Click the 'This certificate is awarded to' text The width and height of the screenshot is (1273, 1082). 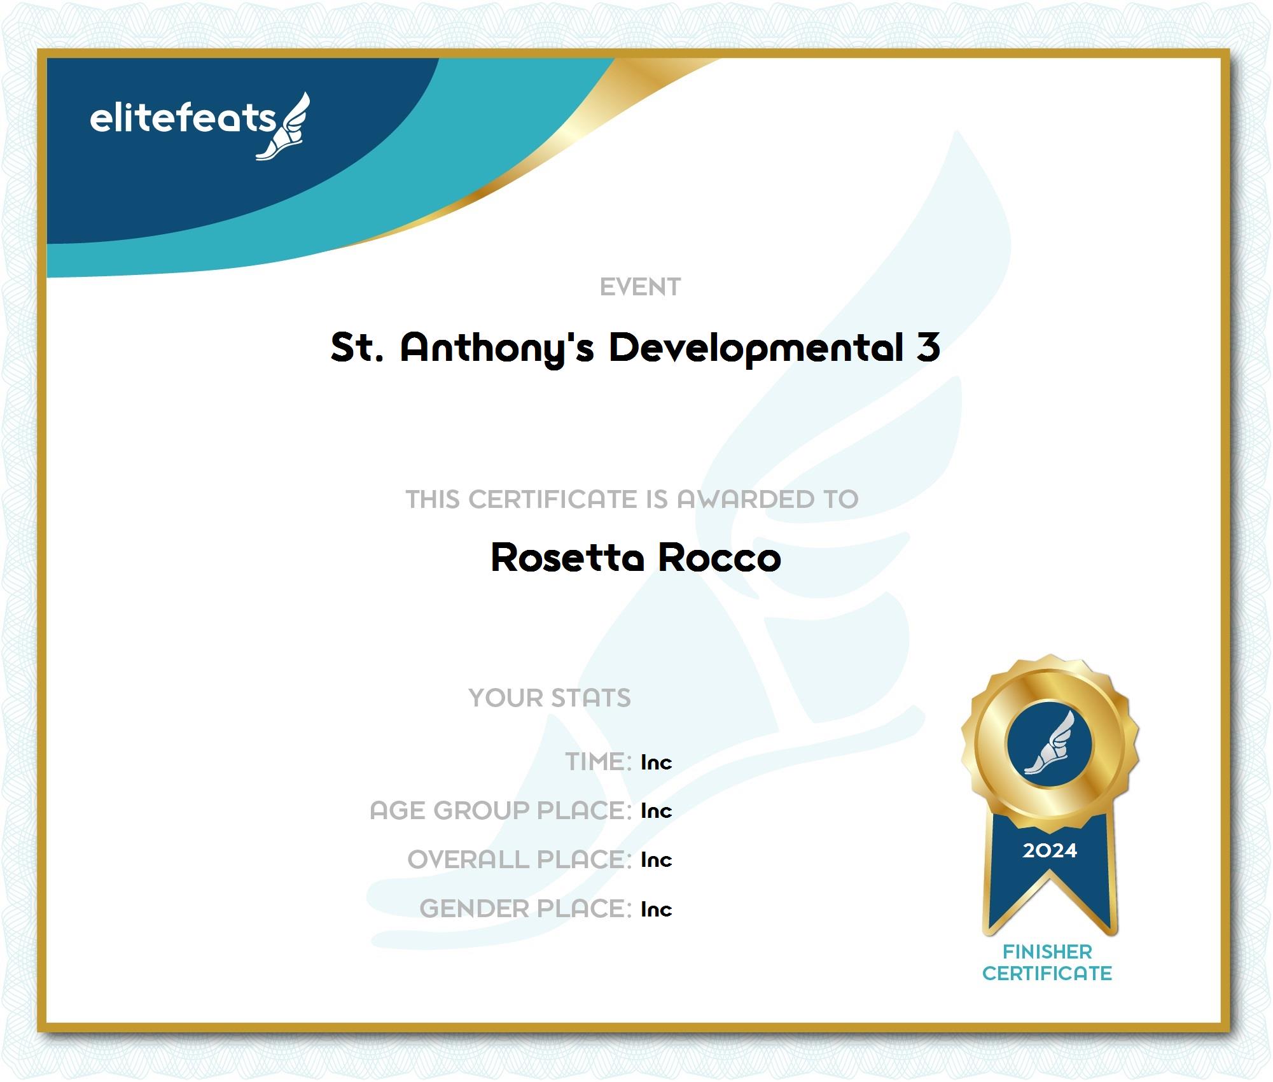pyautogui.click(x=632, y=500)
